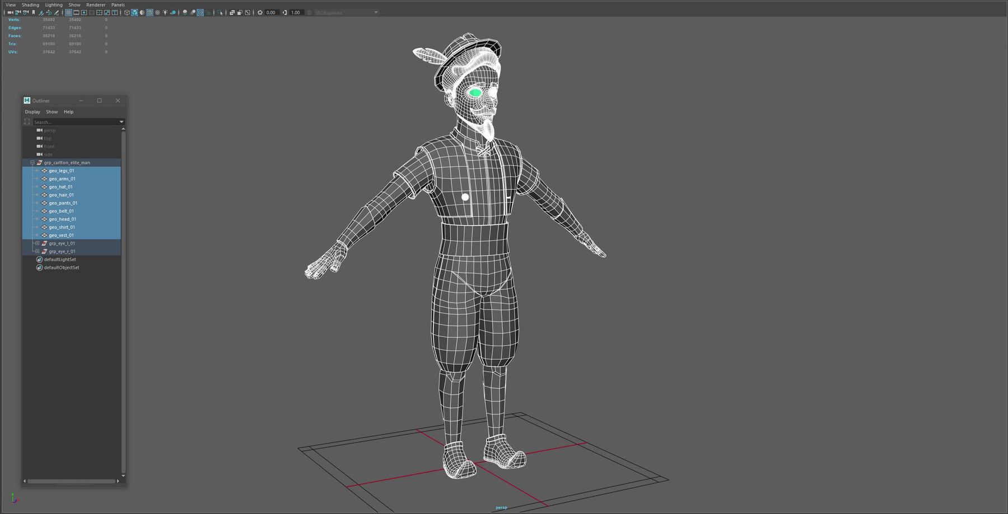Screen dimensions: 1008x514
Task: Enable the Grid display icon in the panel toolbar
Action: pyautogui.click(x=68, y=12)
